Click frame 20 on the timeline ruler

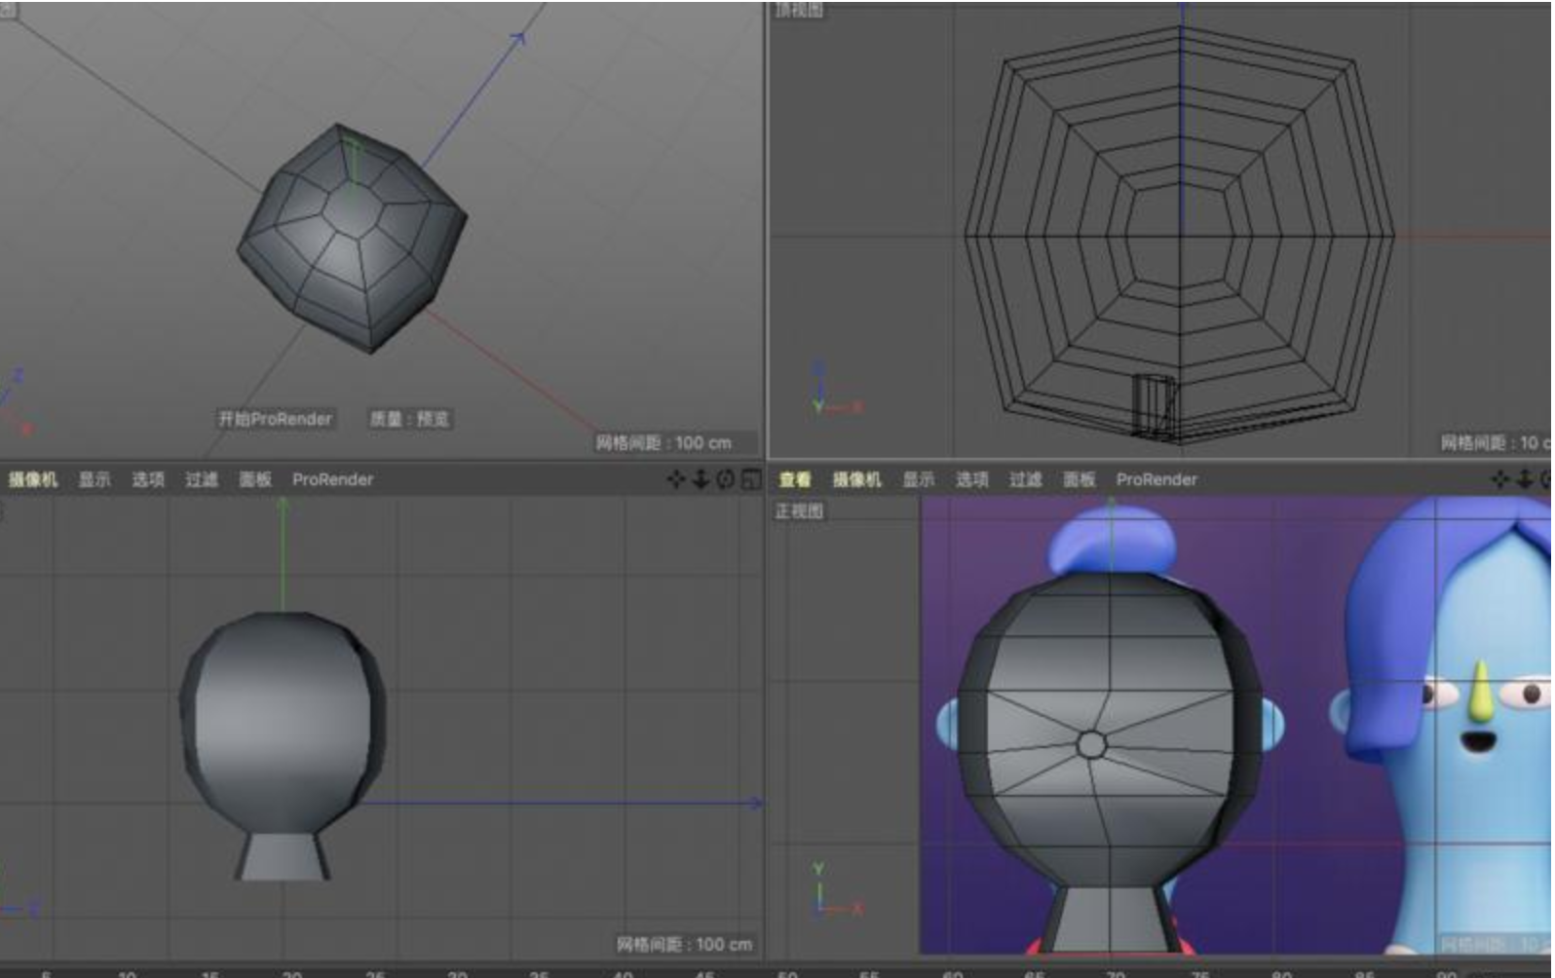pyautogui.click(x=291, y=973)
